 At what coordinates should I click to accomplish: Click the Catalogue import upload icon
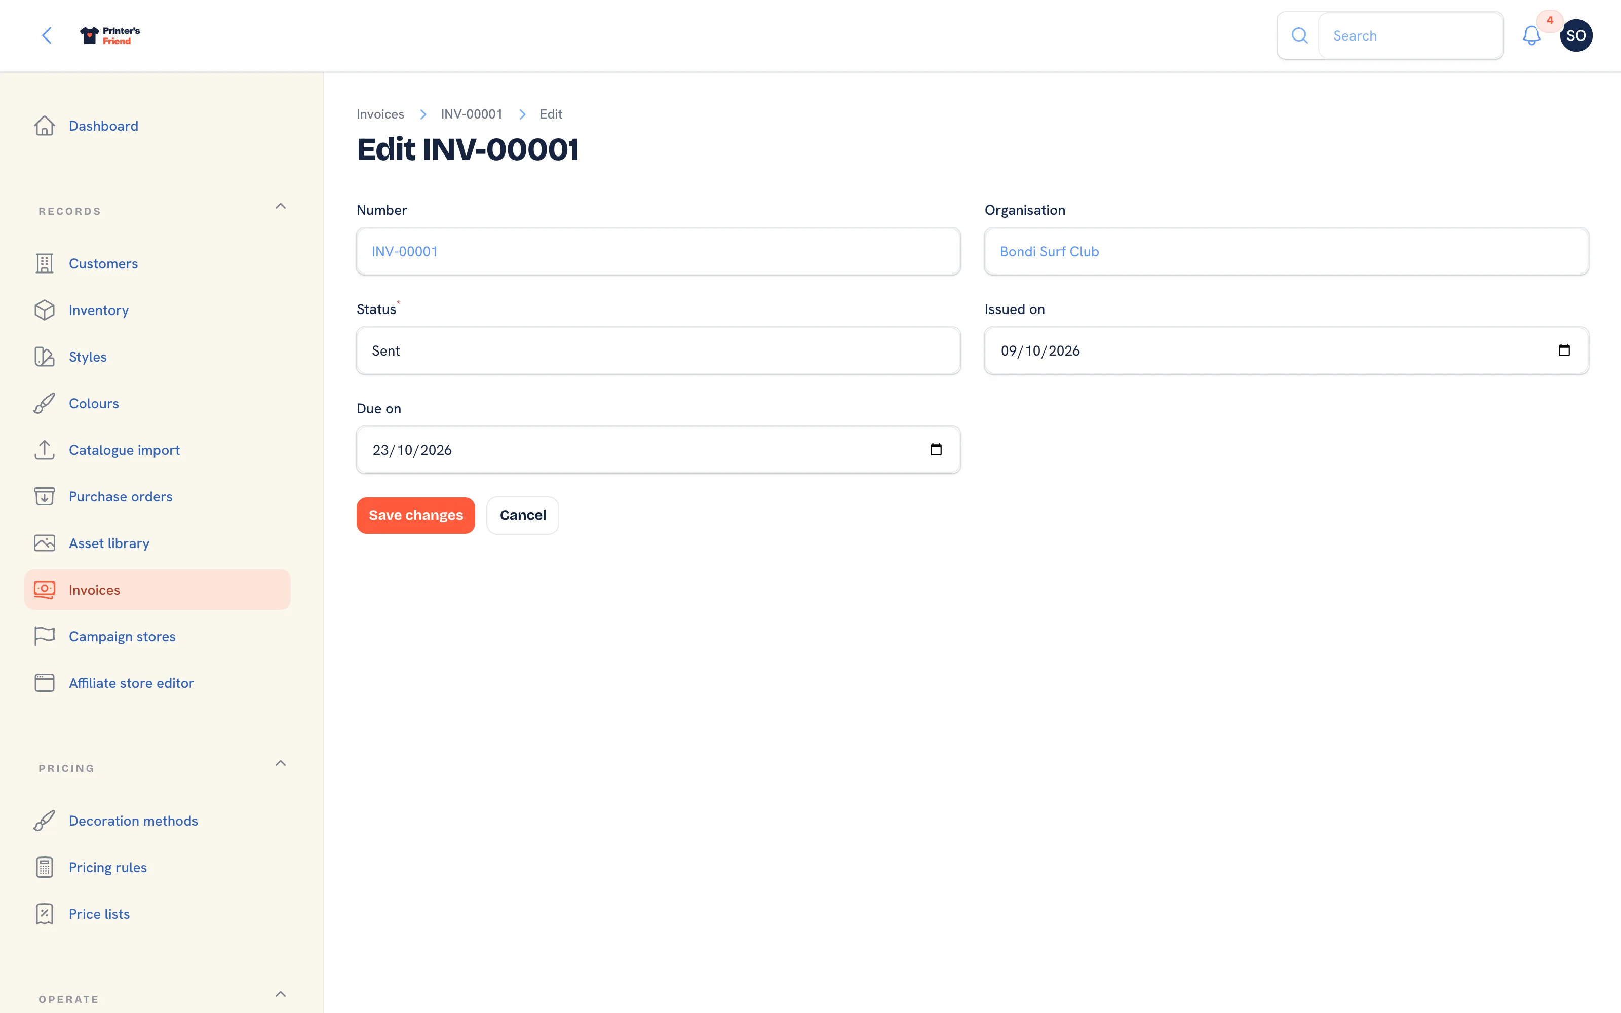click(x=44, y=450)
